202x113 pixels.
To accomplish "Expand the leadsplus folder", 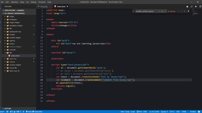I will click(x=5, y=19).
